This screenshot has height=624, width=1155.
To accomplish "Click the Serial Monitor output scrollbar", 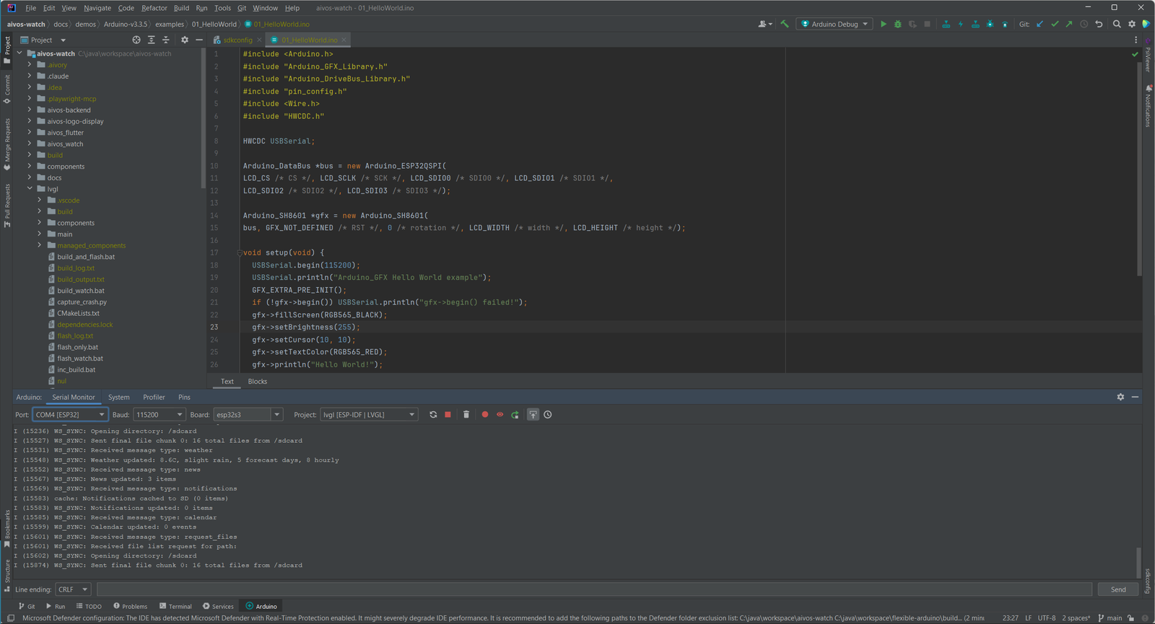I will pos(1138,563).
